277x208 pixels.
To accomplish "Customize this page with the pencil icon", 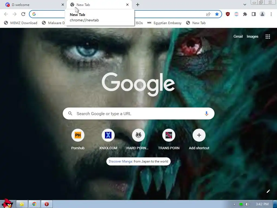I will click(x=268, y=191).
